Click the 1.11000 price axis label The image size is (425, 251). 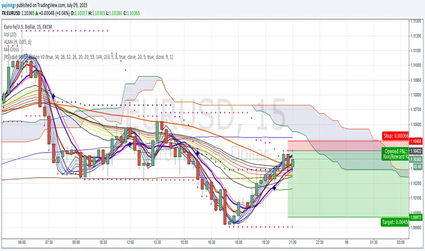coord(416,65)
